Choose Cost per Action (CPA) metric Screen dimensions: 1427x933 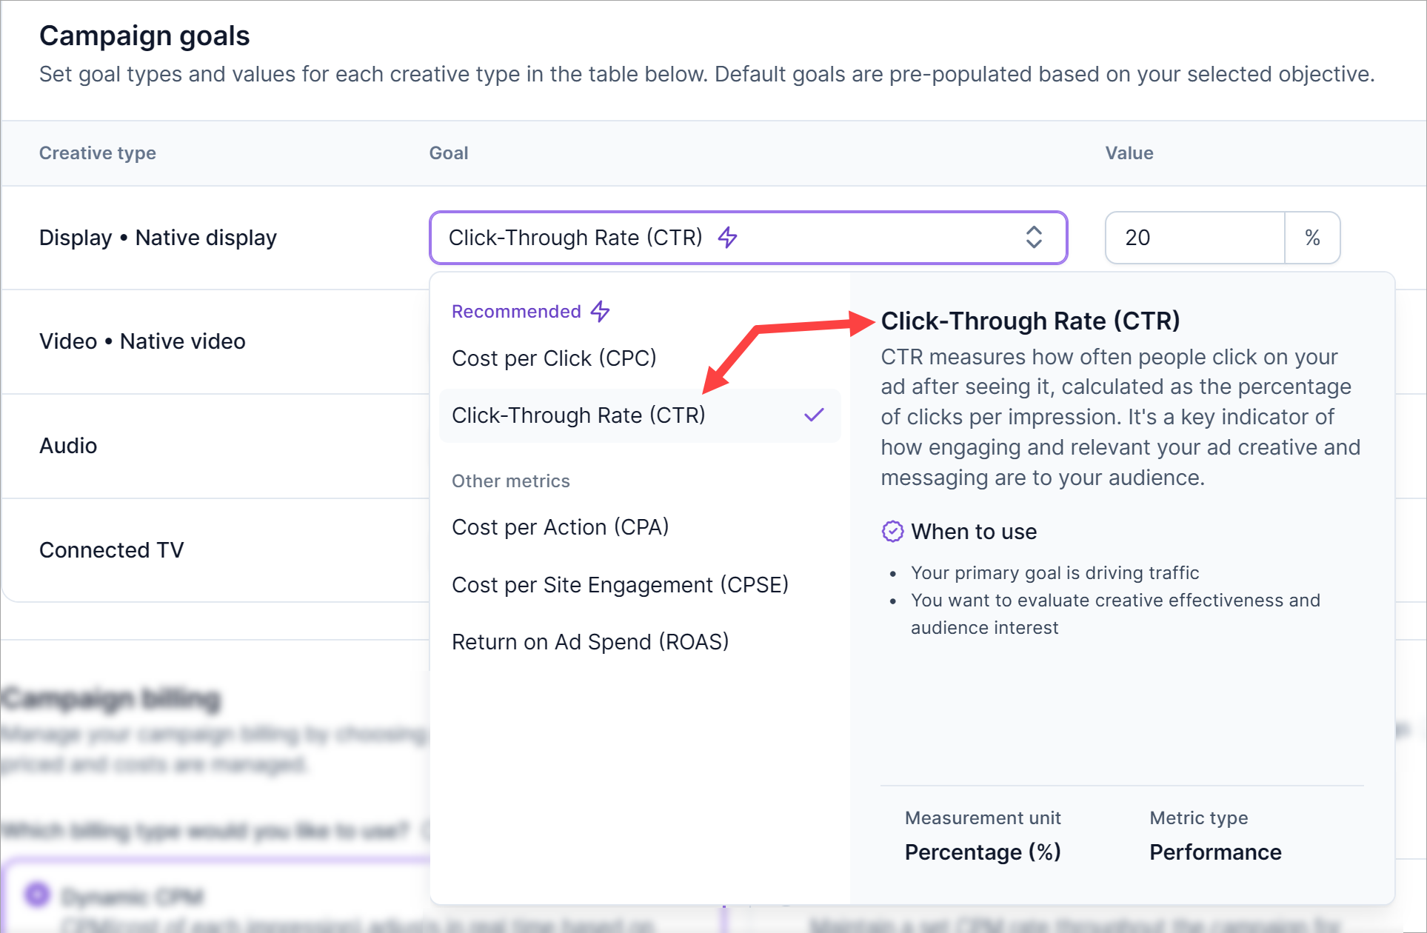click(x=560, y=527)
